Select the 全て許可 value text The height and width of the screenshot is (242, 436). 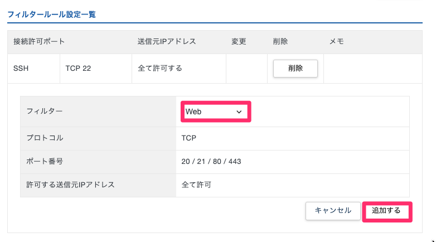coord(196,185)
